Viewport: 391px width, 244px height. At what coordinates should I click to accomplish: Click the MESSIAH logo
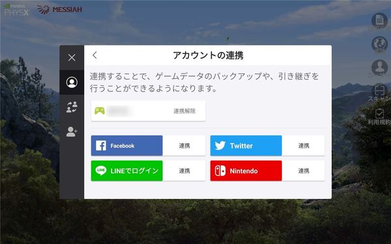59,10
